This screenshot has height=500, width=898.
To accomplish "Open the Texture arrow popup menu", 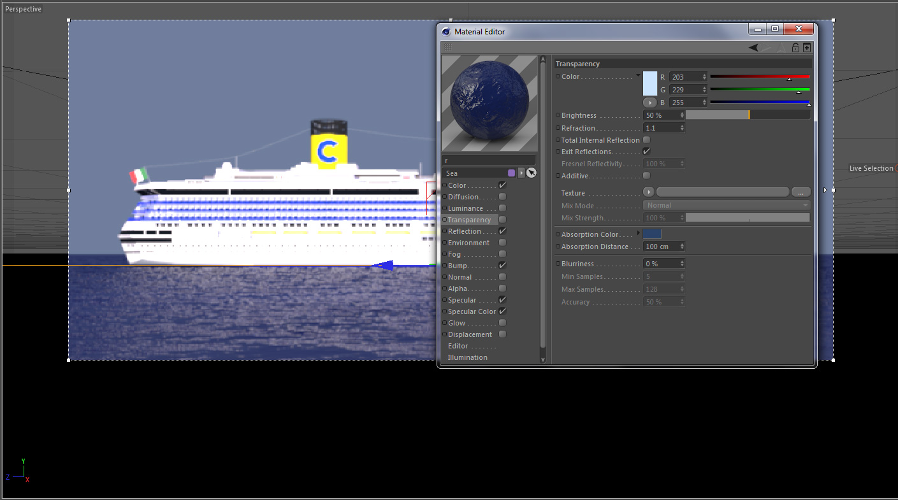I will coord(649,192).
